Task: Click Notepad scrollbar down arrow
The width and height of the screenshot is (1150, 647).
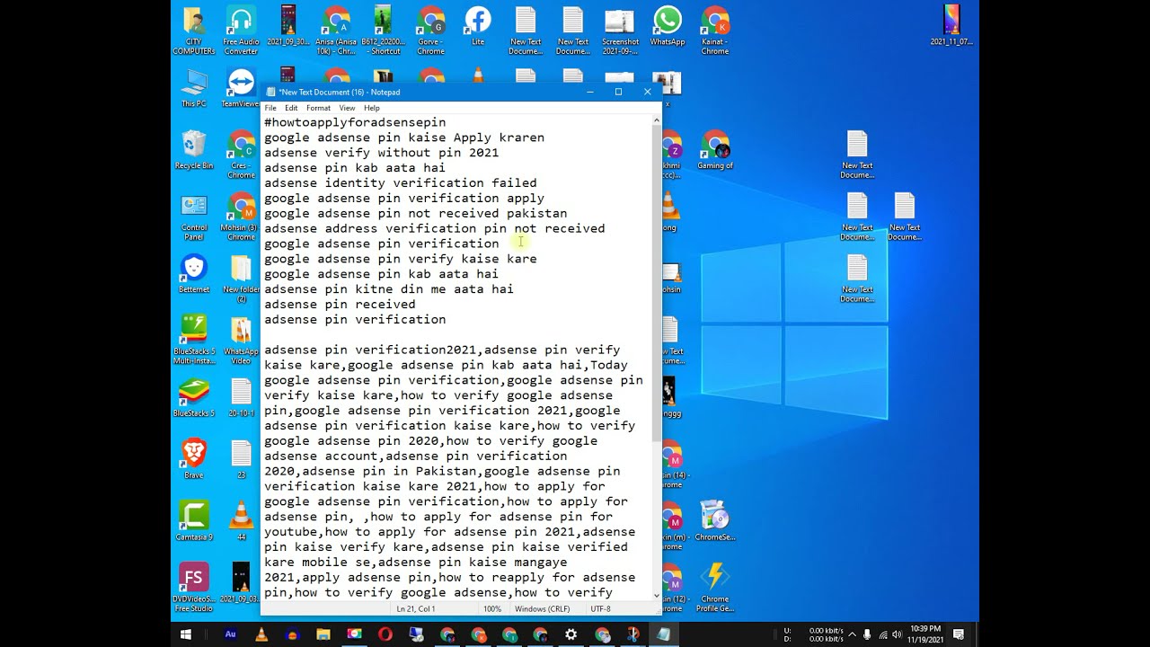Action: click(x=657, y=595)
